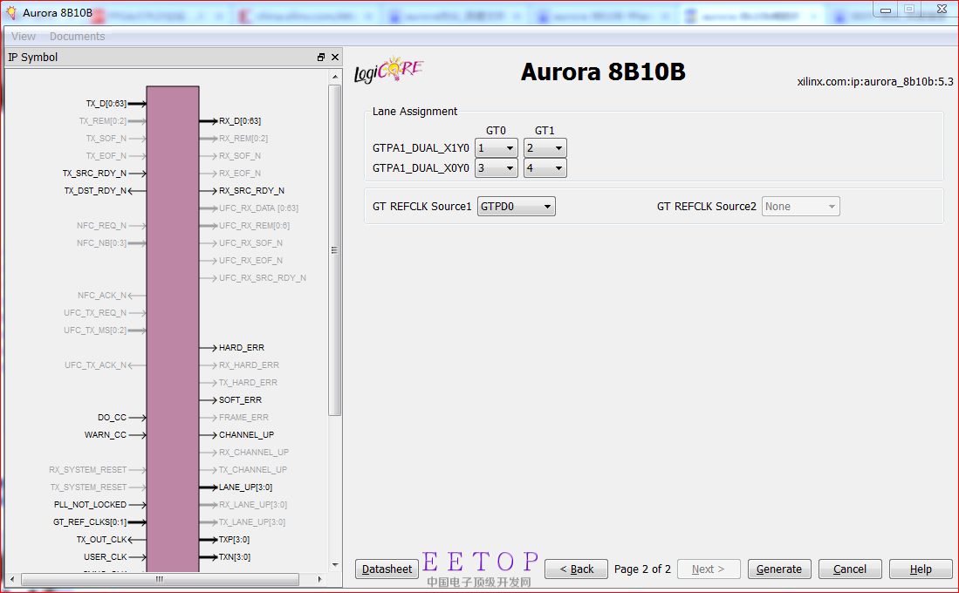This screenshot has height=593, width=959.
Task: Open GTPA1_DUAL_X1Y0 GT1 lane dropdown
Action: [x=545, y=148]
